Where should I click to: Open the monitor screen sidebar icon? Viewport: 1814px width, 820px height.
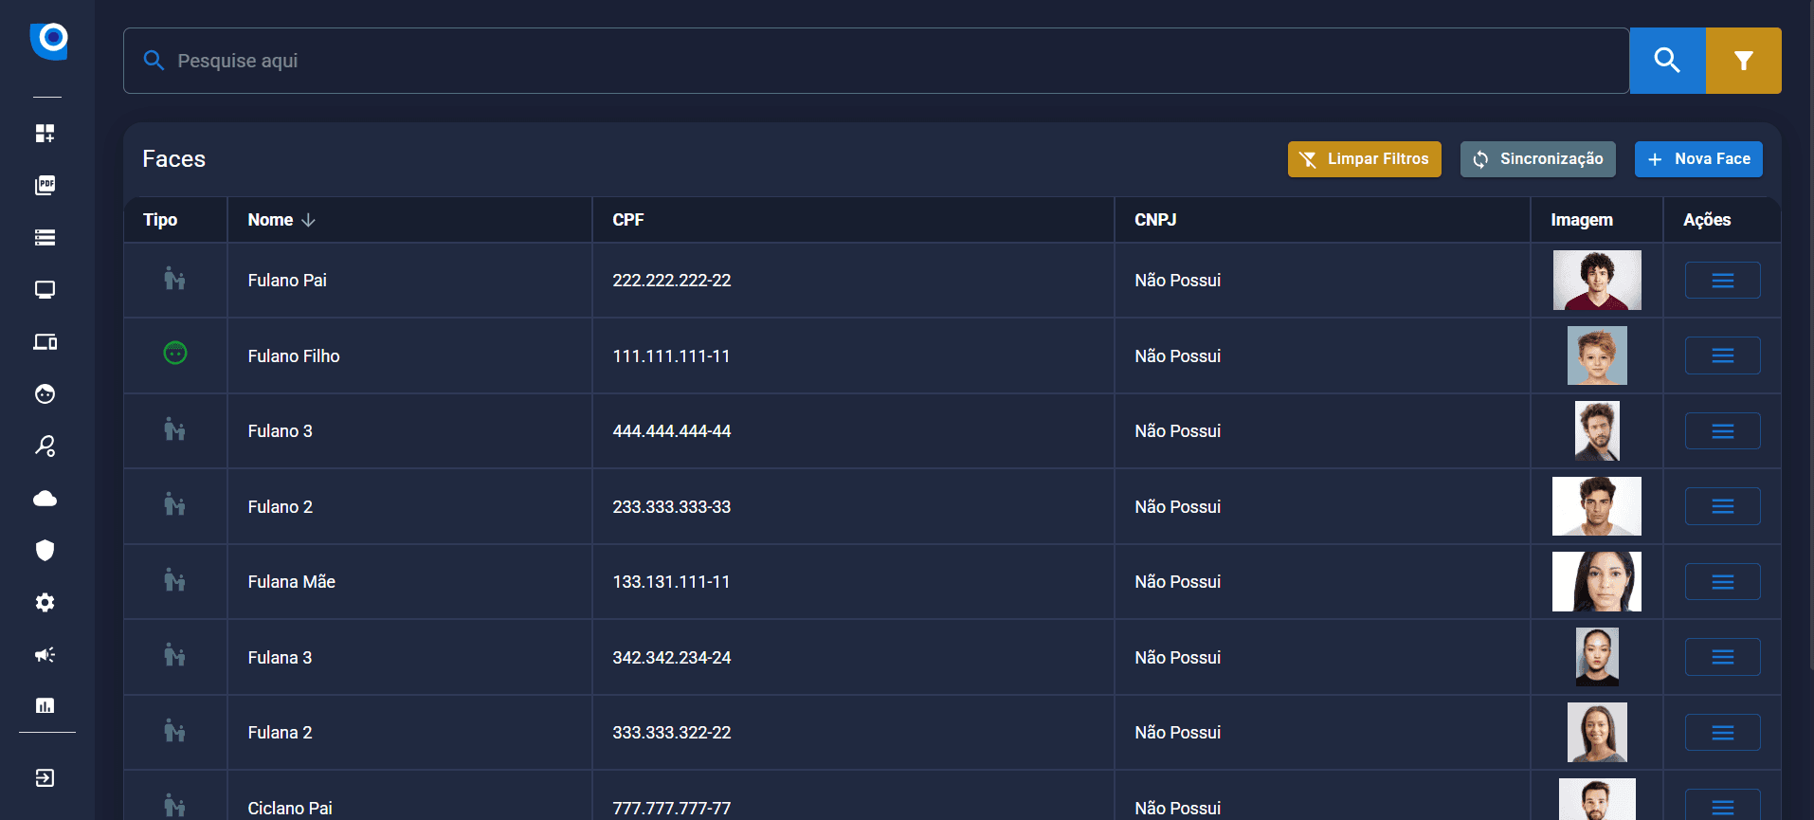[45, 289]
